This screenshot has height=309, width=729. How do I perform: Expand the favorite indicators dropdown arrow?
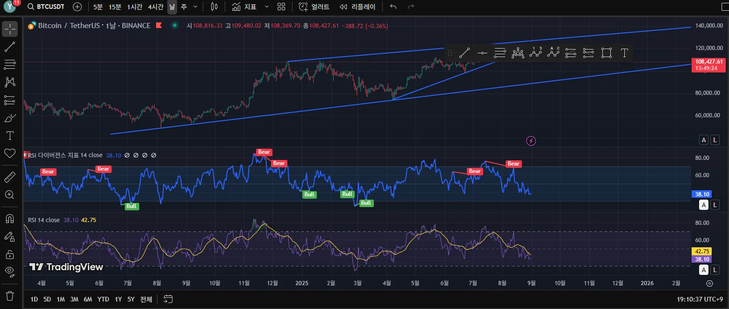pyautogui.click(x=267, y=7)
